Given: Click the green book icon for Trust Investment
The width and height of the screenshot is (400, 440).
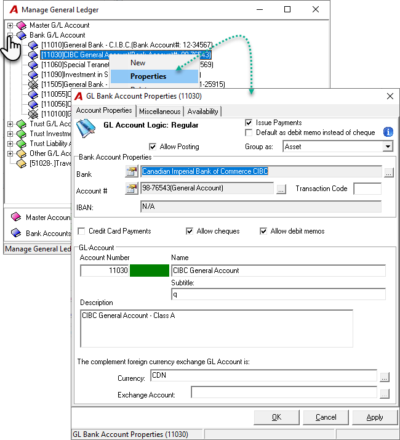Looking at the screenshot, I should 22,134.
